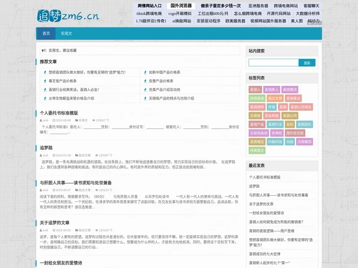The width and height of the screenshot is (358, 268).
Task: Open the 国外浏览器 top link
Action: tap(181, 6)
